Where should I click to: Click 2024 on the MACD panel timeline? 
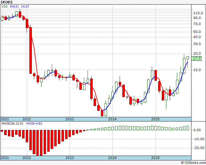(x=112, y=158)
